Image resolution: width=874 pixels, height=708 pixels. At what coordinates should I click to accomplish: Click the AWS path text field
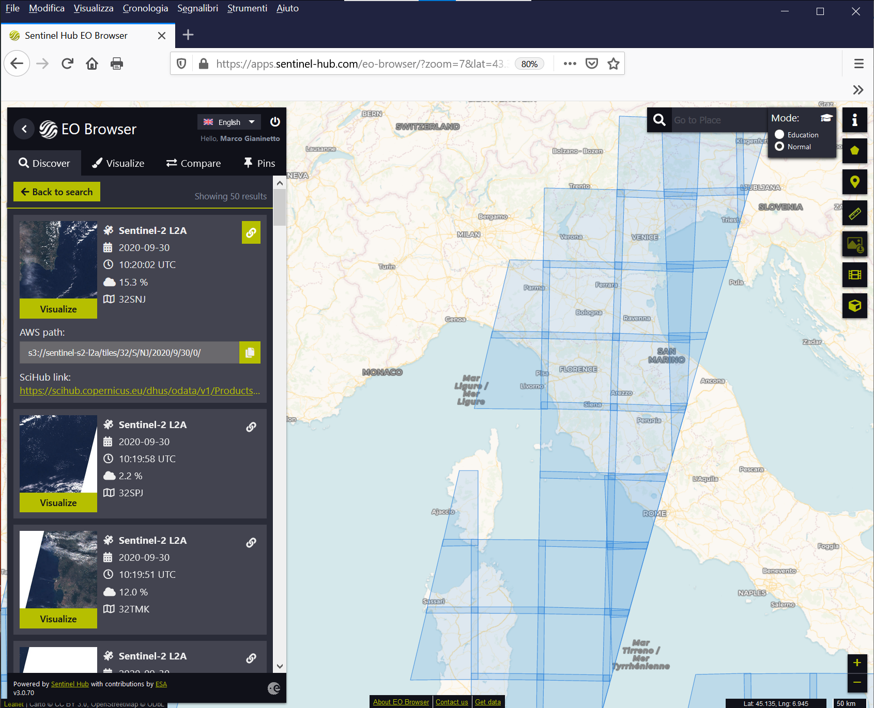[x=129, y=353]
